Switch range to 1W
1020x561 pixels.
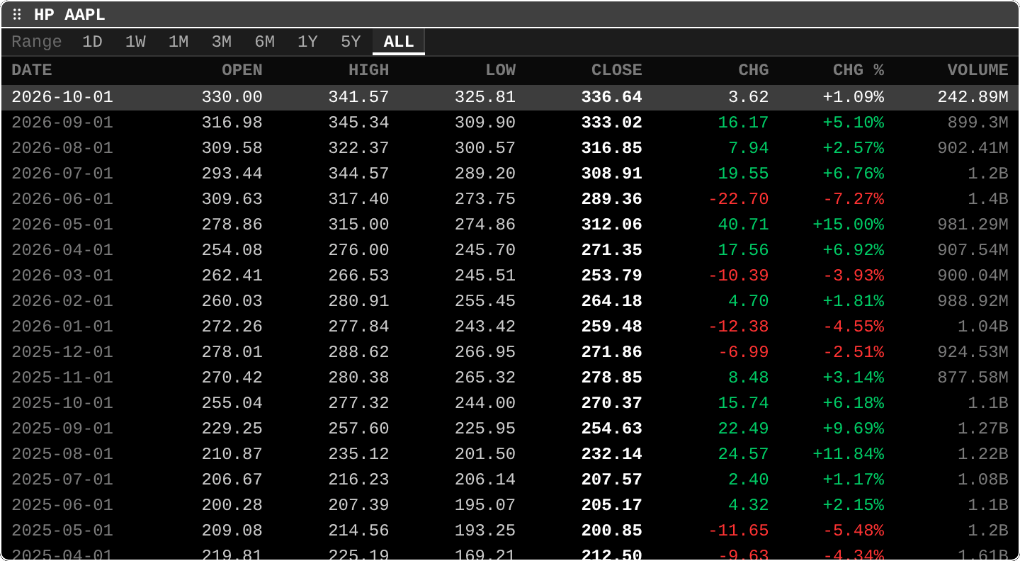(x=136, y=42)
